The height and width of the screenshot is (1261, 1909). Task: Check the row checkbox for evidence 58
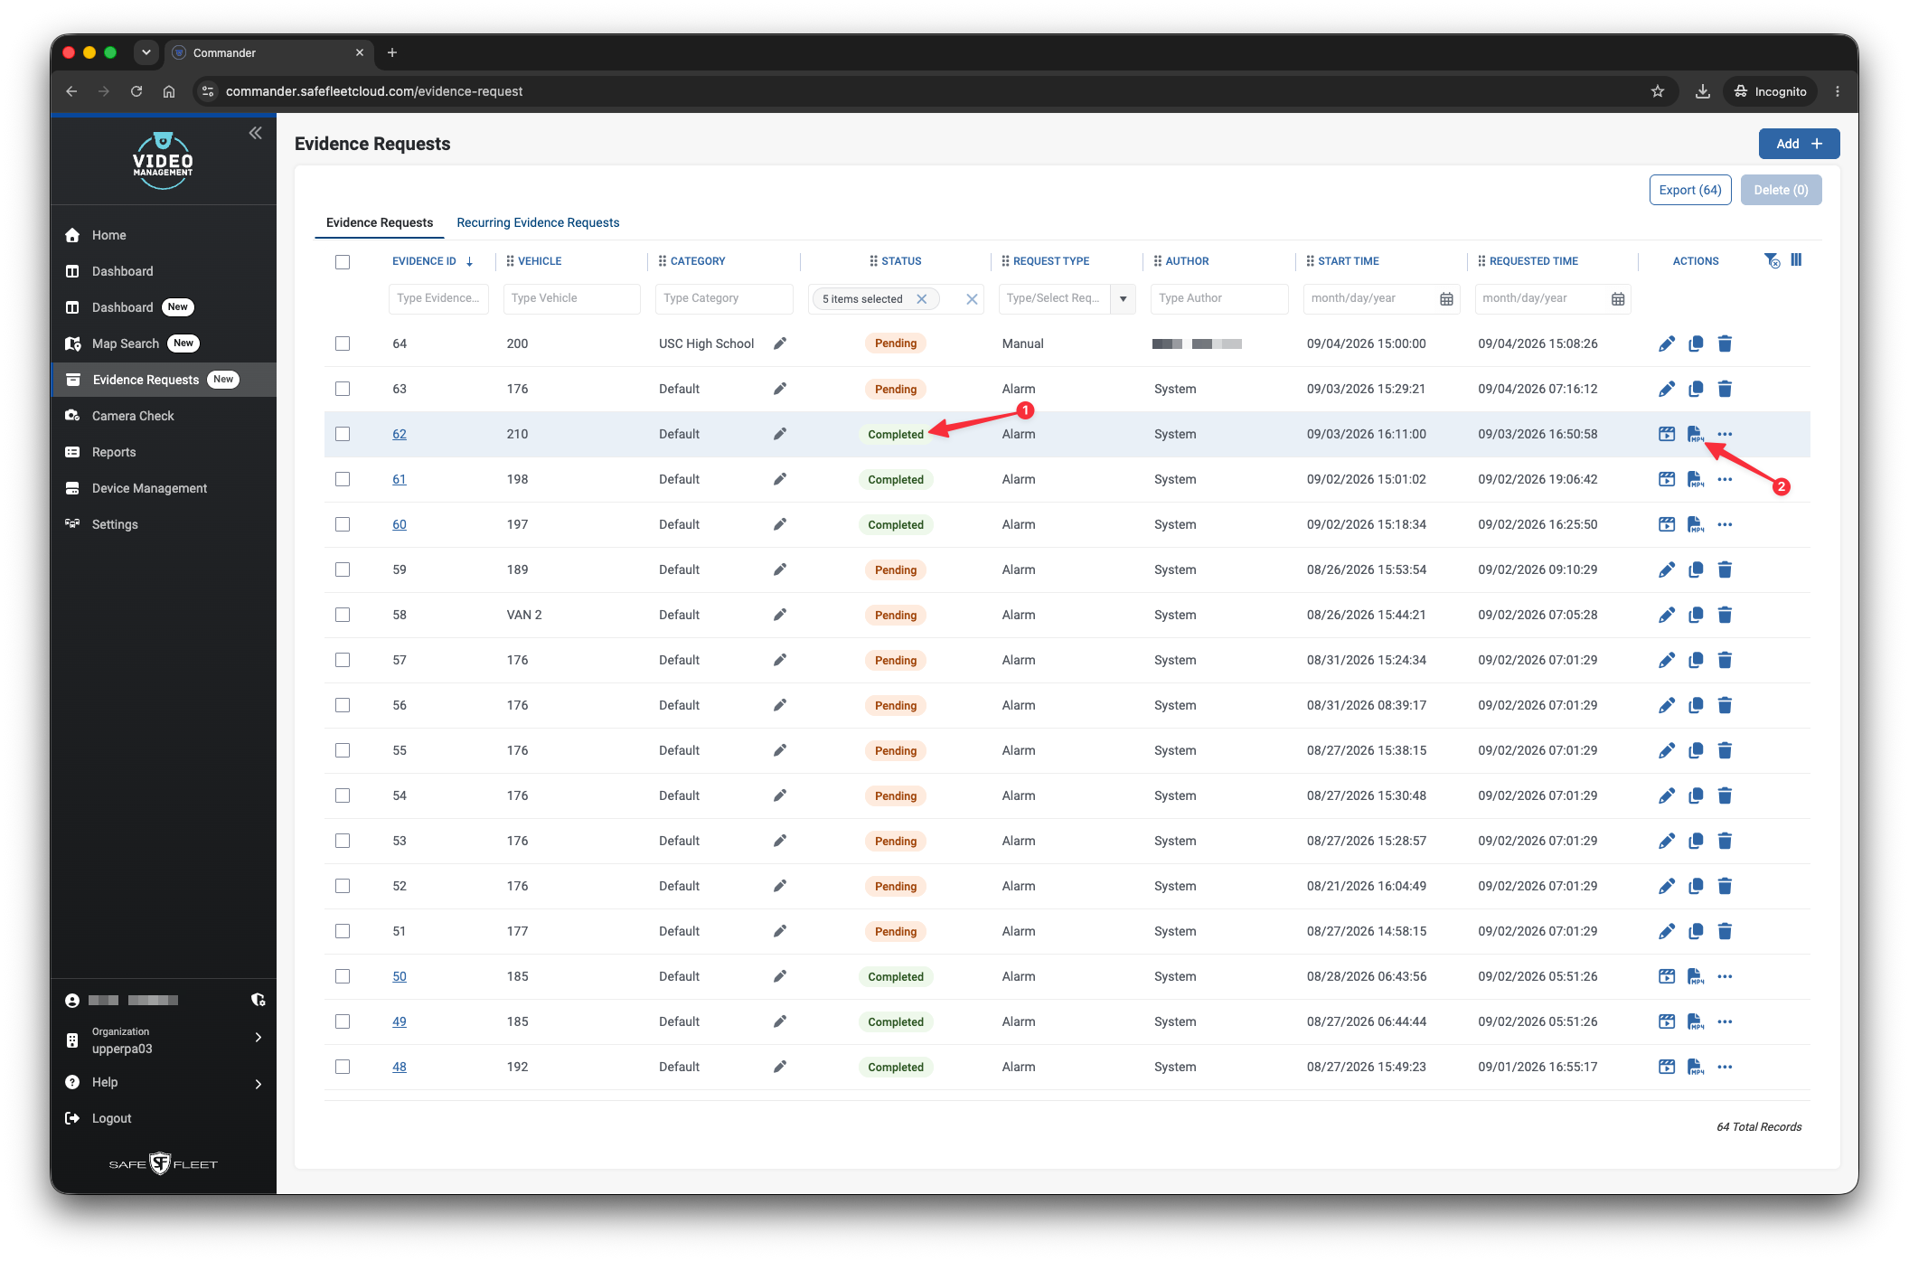(343, 615)
